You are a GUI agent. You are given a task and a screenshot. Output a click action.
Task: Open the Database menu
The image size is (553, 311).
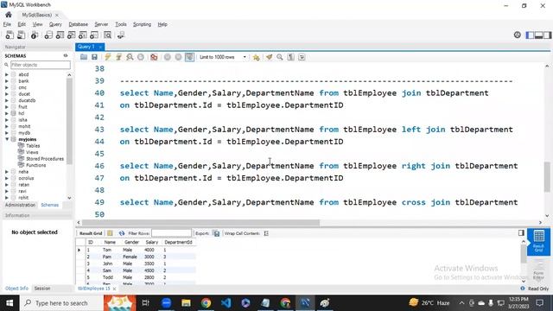point(79,24)
